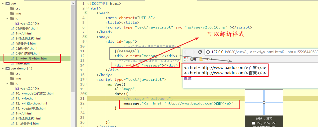Click HTML file icon beside 11、v-for.html
Image resolution: width=318 pixels, height=127 pixels.
(x=12, y=98)
